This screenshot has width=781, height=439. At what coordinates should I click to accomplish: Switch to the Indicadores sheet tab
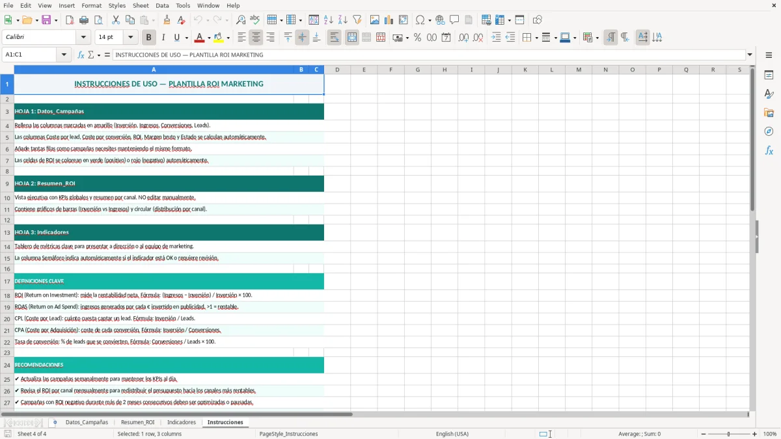[182, 422]
